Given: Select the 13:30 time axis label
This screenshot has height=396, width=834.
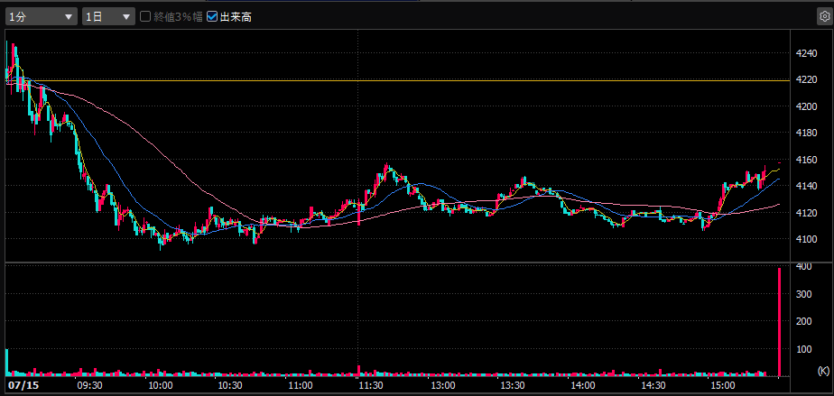Looking at the screenshot, I should 512,384.
